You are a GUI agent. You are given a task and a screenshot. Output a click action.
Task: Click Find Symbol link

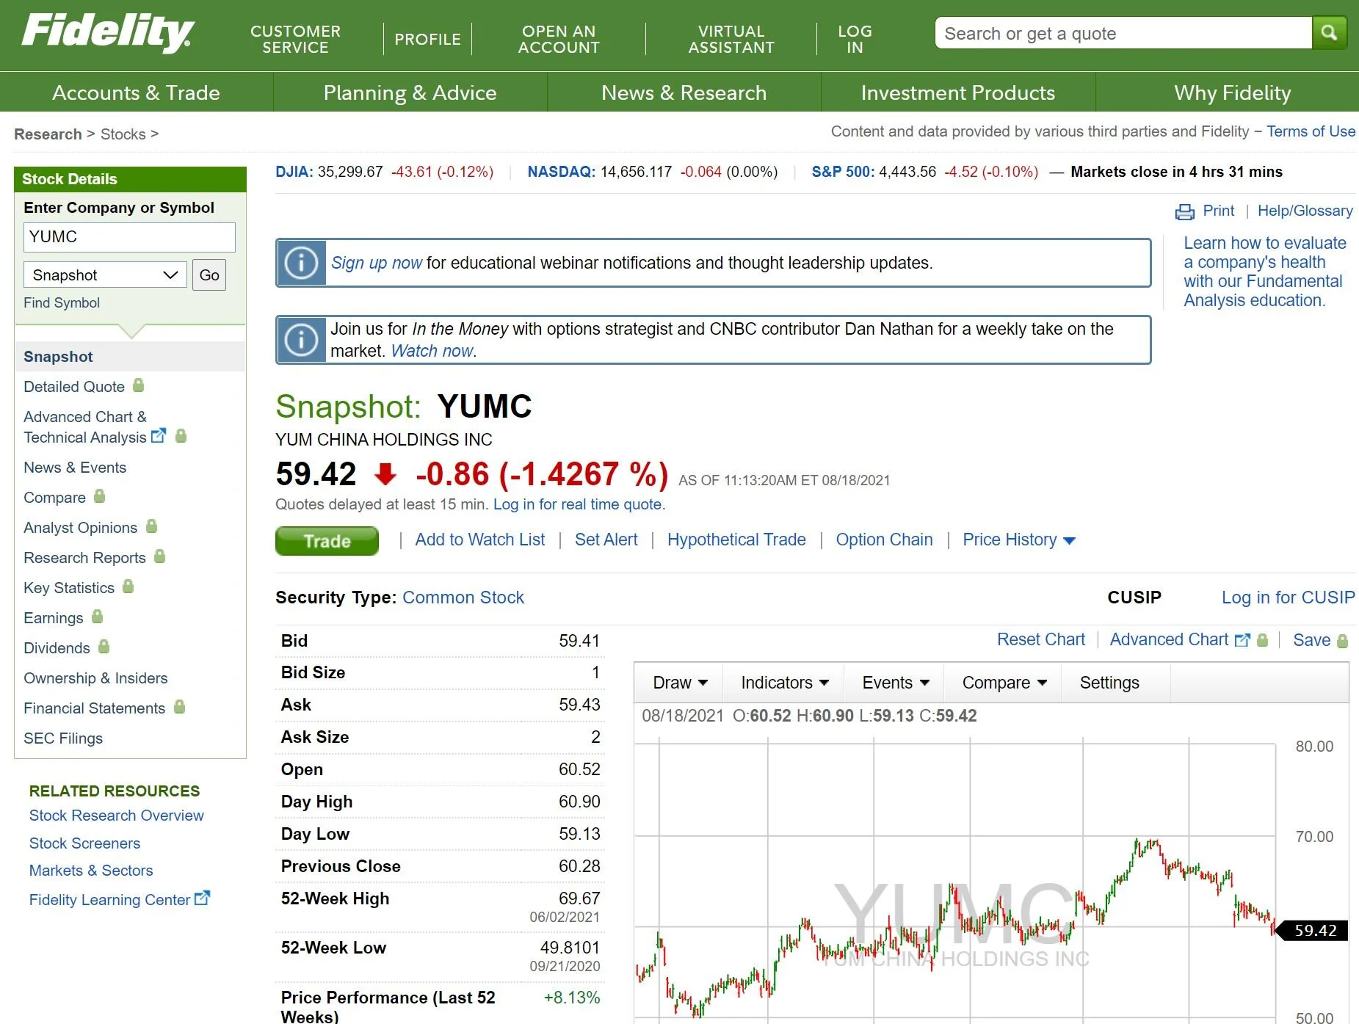click(x=62, y=302)
